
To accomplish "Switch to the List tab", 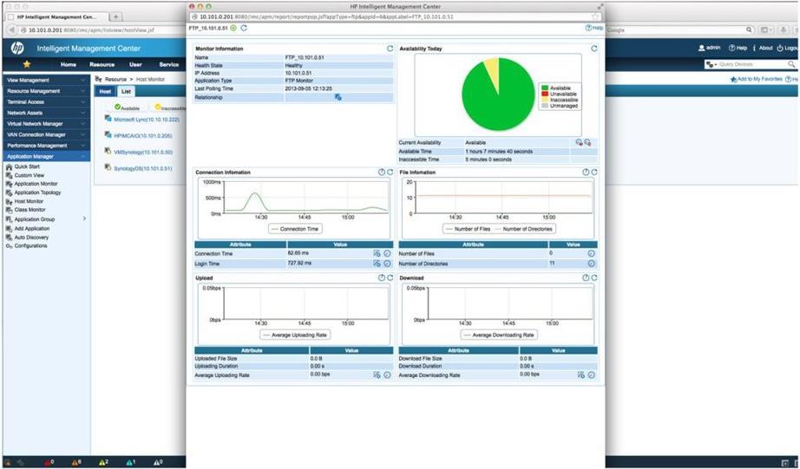I will pyautogui.click(x=126, y=91).
